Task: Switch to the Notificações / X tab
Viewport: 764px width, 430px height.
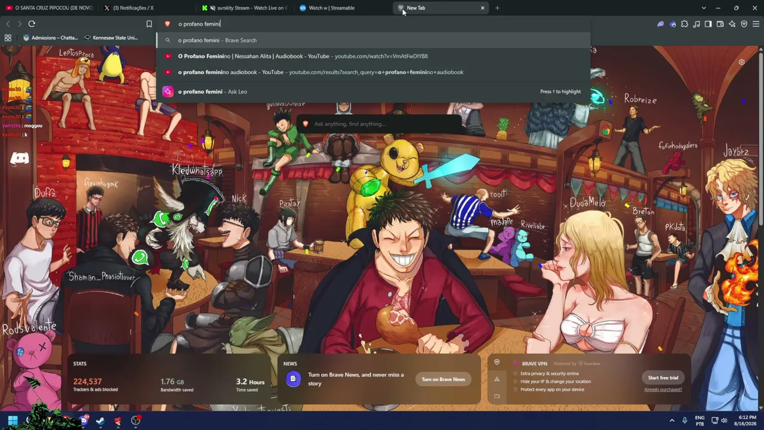Action: (x=147, y=8)
